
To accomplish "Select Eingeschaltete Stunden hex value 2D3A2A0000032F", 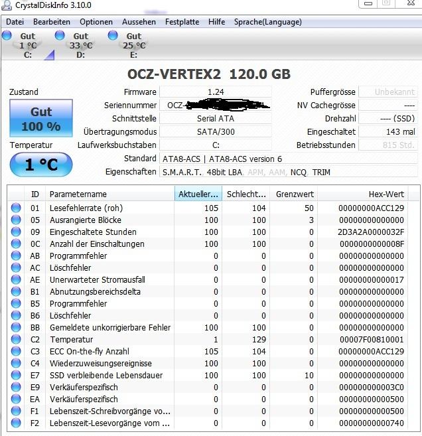I will click(x=371, y=232).
